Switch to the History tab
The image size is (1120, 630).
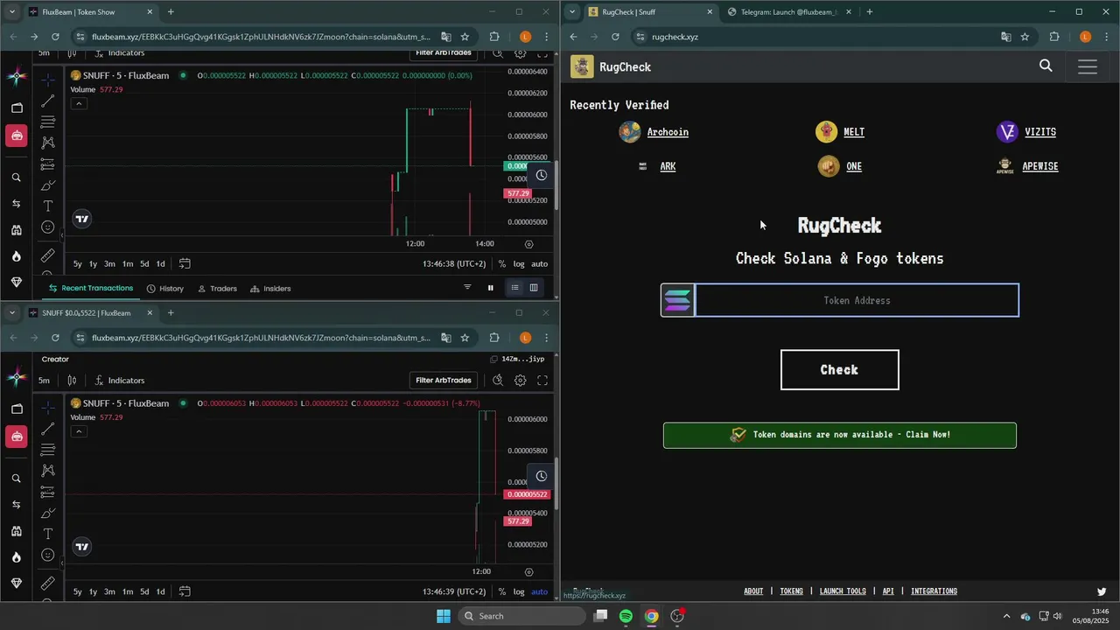tap(165, 288)
